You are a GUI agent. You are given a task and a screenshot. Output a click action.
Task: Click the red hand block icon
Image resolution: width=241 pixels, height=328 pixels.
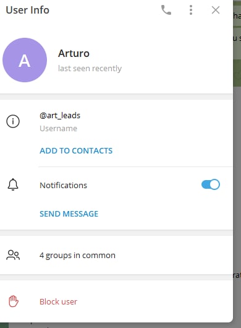pyautogui.click(x=14, y=301)
